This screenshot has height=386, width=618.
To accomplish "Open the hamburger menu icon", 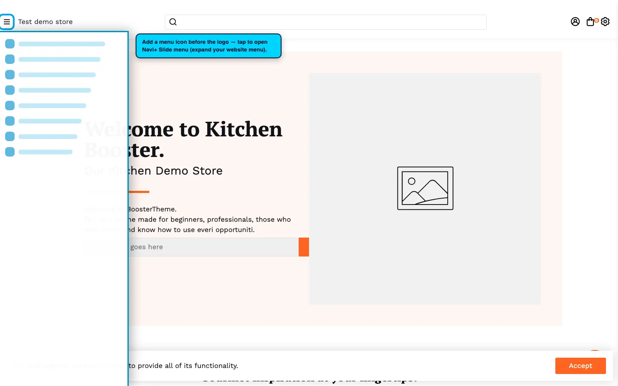I will (7, 22).
